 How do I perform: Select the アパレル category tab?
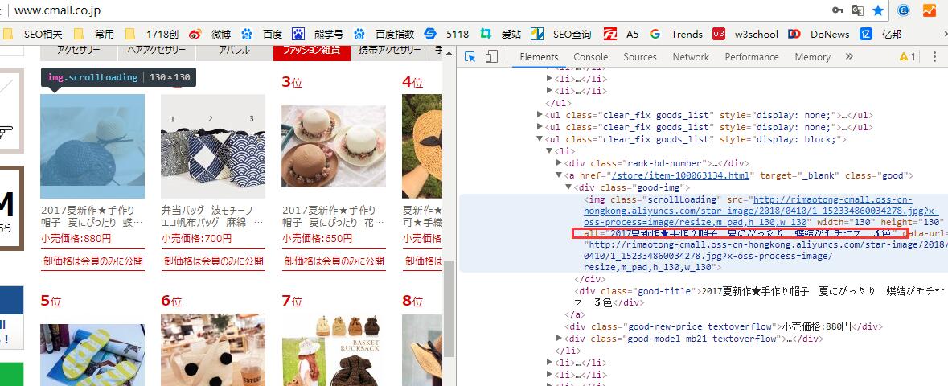234,51
